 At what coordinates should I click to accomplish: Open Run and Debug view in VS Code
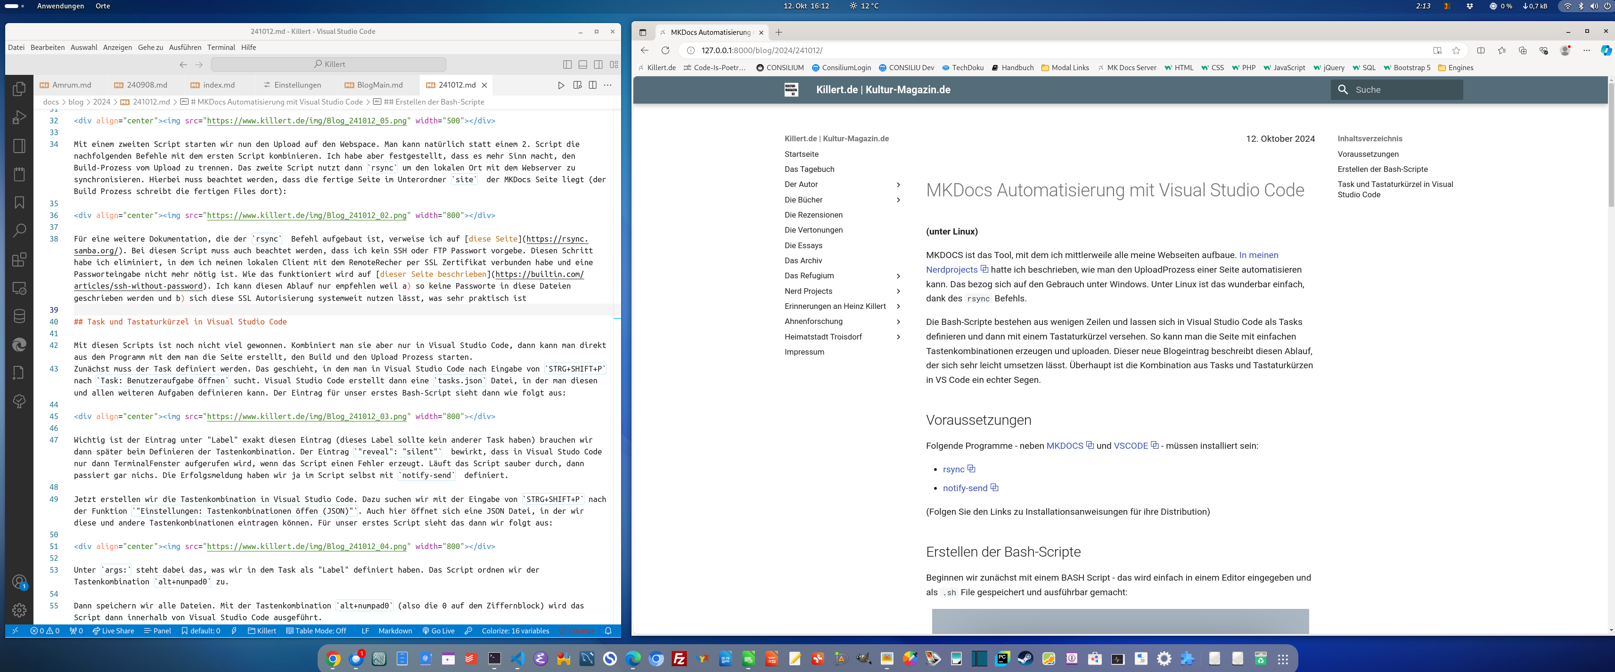tap(19, 117)
